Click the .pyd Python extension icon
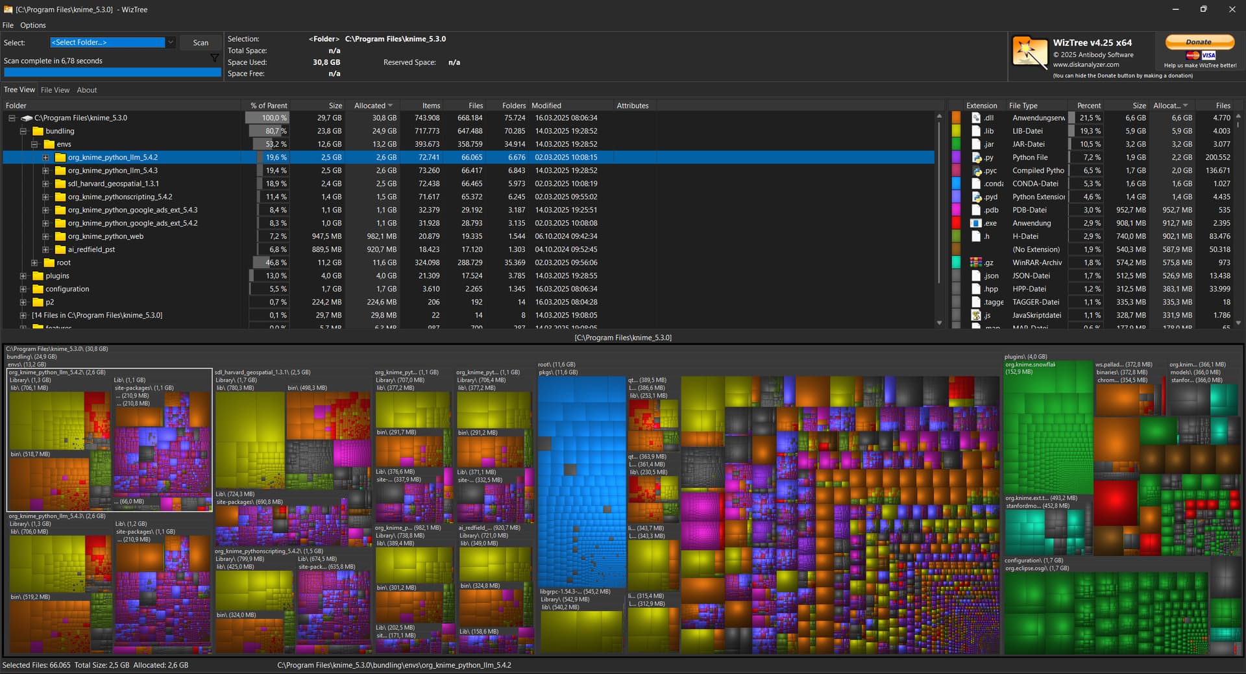The height and width of the screenshot is (674, 1246). coord(975,197)
